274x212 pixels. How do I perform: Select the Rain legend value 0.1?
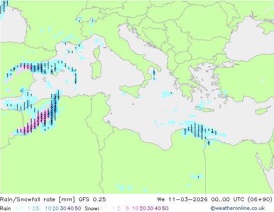(19, 209)
